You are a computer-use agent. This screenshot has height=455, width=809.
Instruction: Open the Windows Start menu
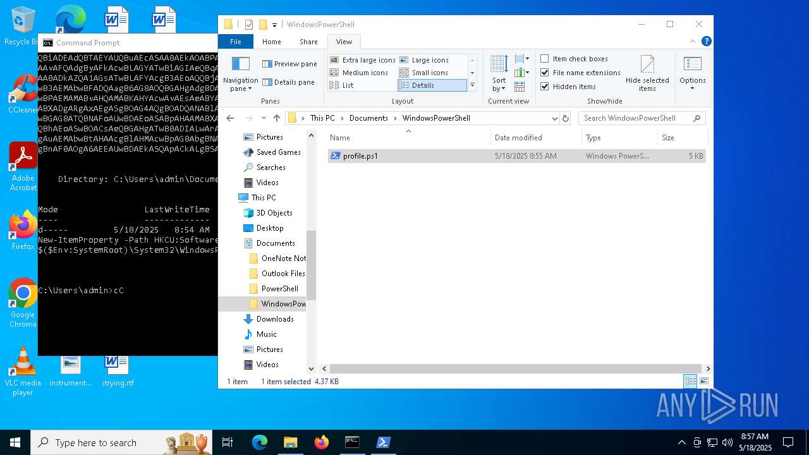click(x=15, y=442)
